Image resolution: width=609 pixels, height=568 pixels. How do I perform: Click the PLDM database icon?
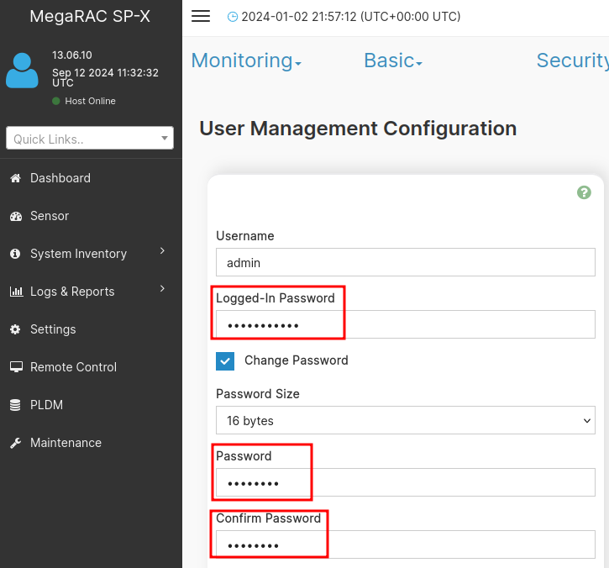[x=15, y=405]
